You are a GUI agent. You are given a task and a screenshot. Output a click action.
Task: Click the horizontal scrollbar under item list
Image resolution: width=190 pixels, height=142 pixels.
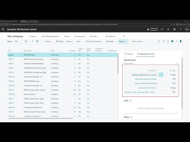tap(40, 118)
